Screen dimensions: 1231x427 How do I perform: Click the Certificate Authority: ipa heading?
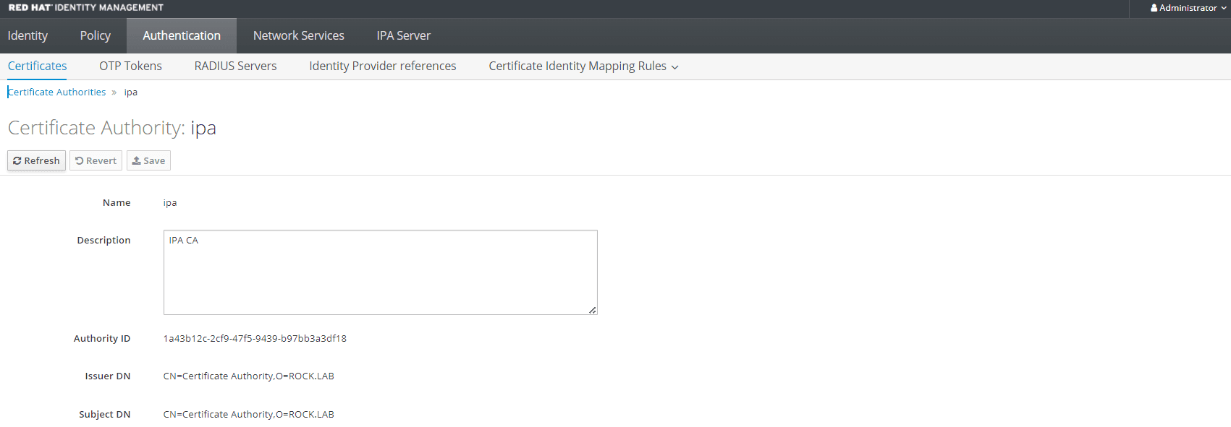pos(112,127)
